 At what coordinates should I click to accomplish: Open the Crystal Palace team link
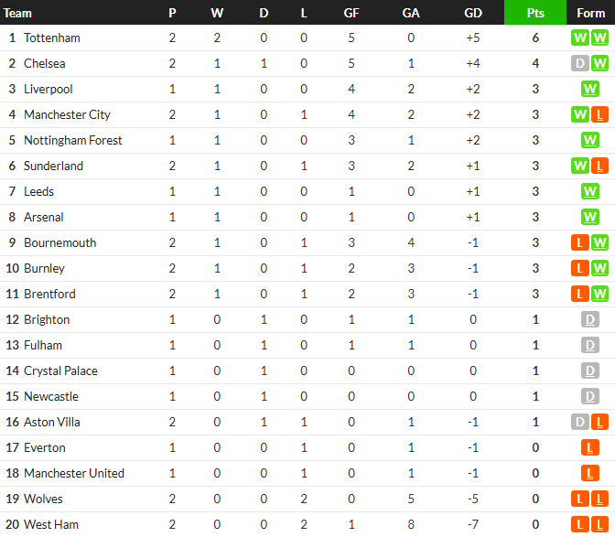(60, 371)
